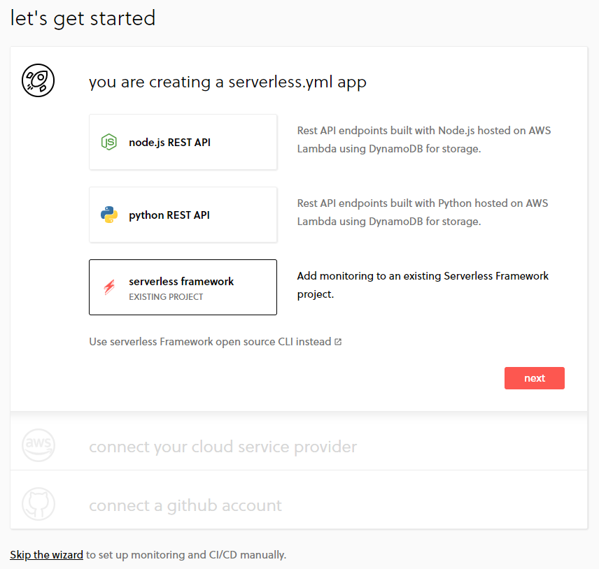Click the red Serverless lightning bolt icon
The image size is (599, 569).
pyautogui.click(x=109, y=287)
